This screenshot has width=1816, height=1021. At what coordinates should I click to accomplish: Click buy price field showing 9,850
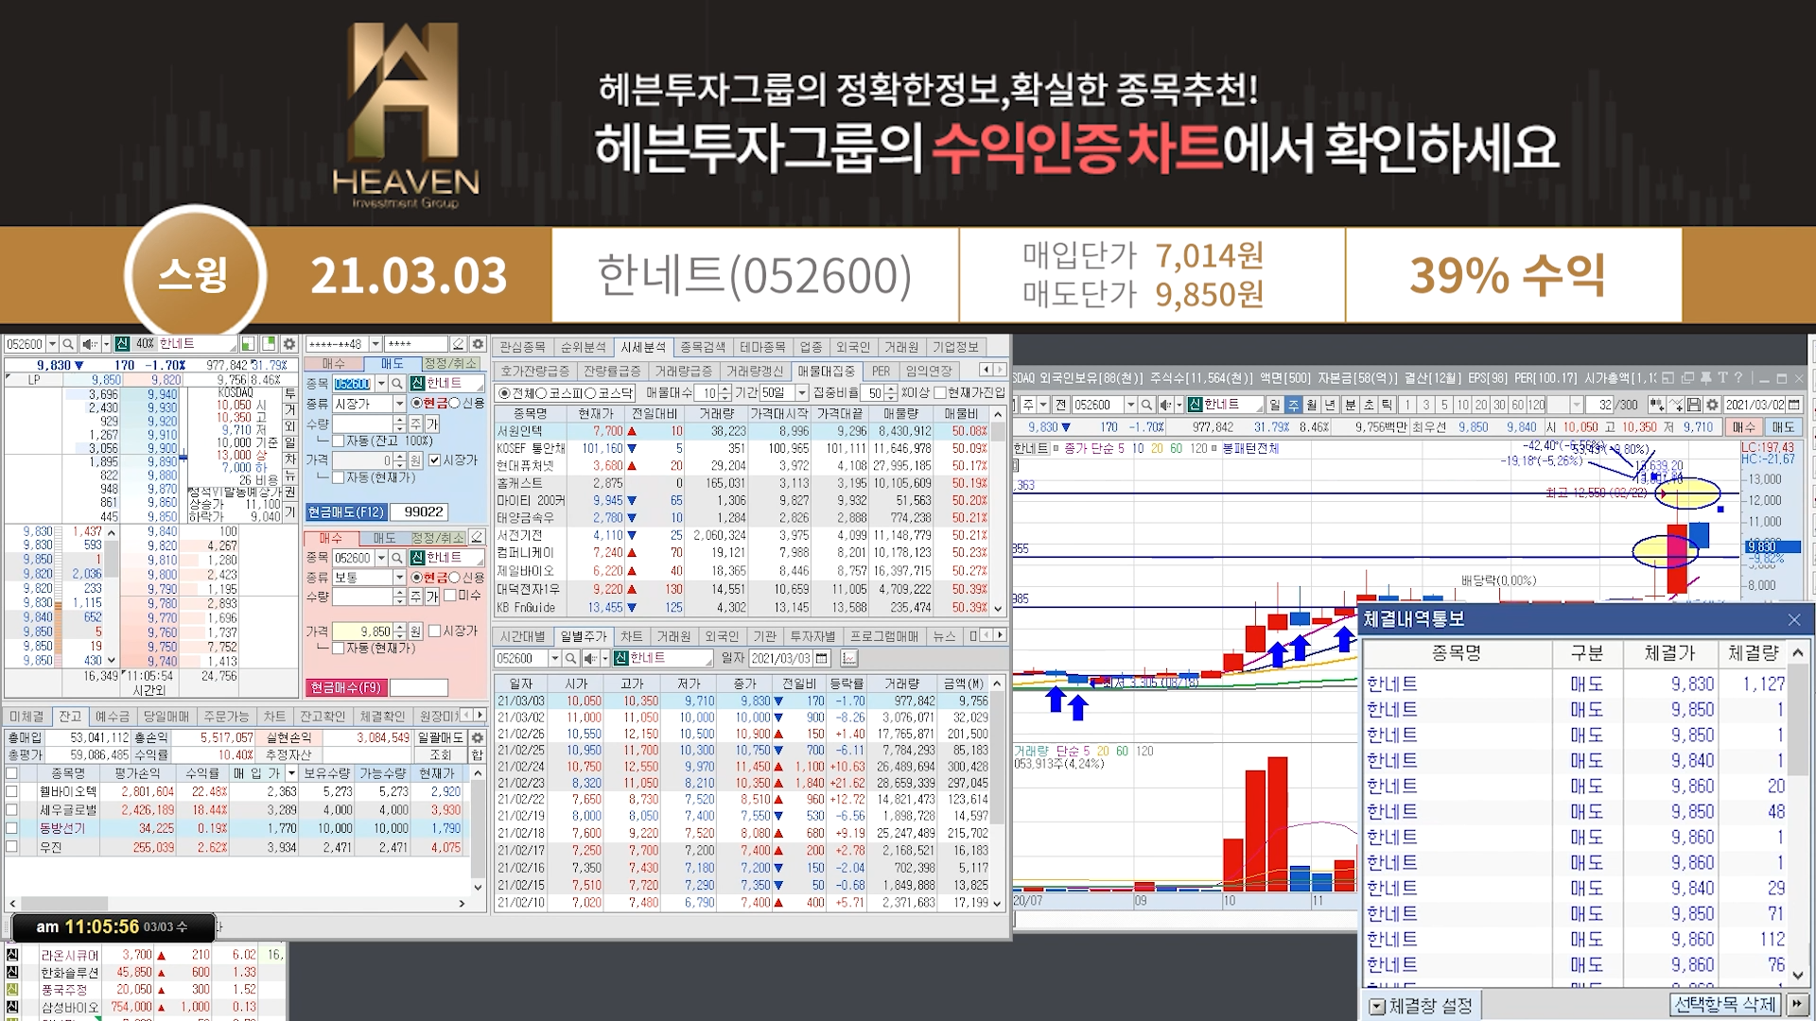pyautogui.click(x=362, y=632)
